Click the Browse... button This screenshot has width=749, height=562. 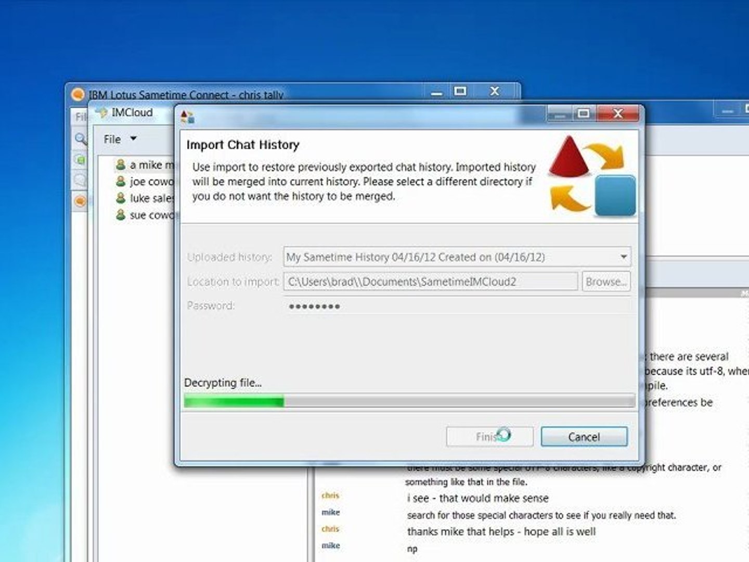click(606, 282)
